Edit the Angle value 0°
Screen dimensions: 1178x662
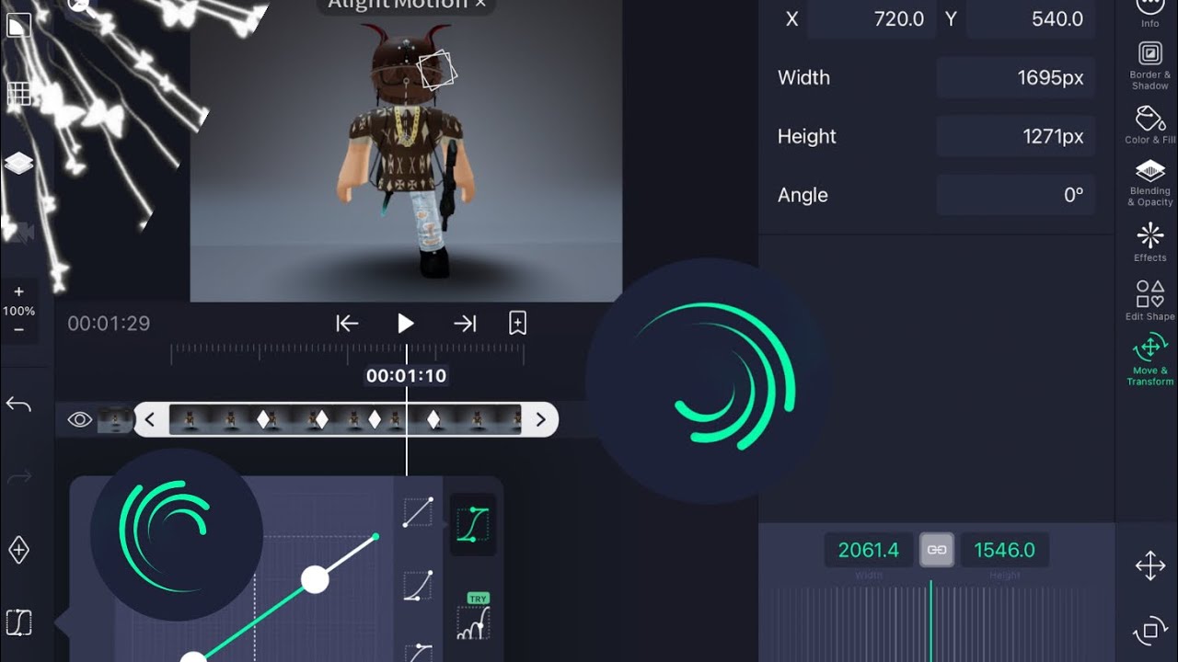point(1016,195)
